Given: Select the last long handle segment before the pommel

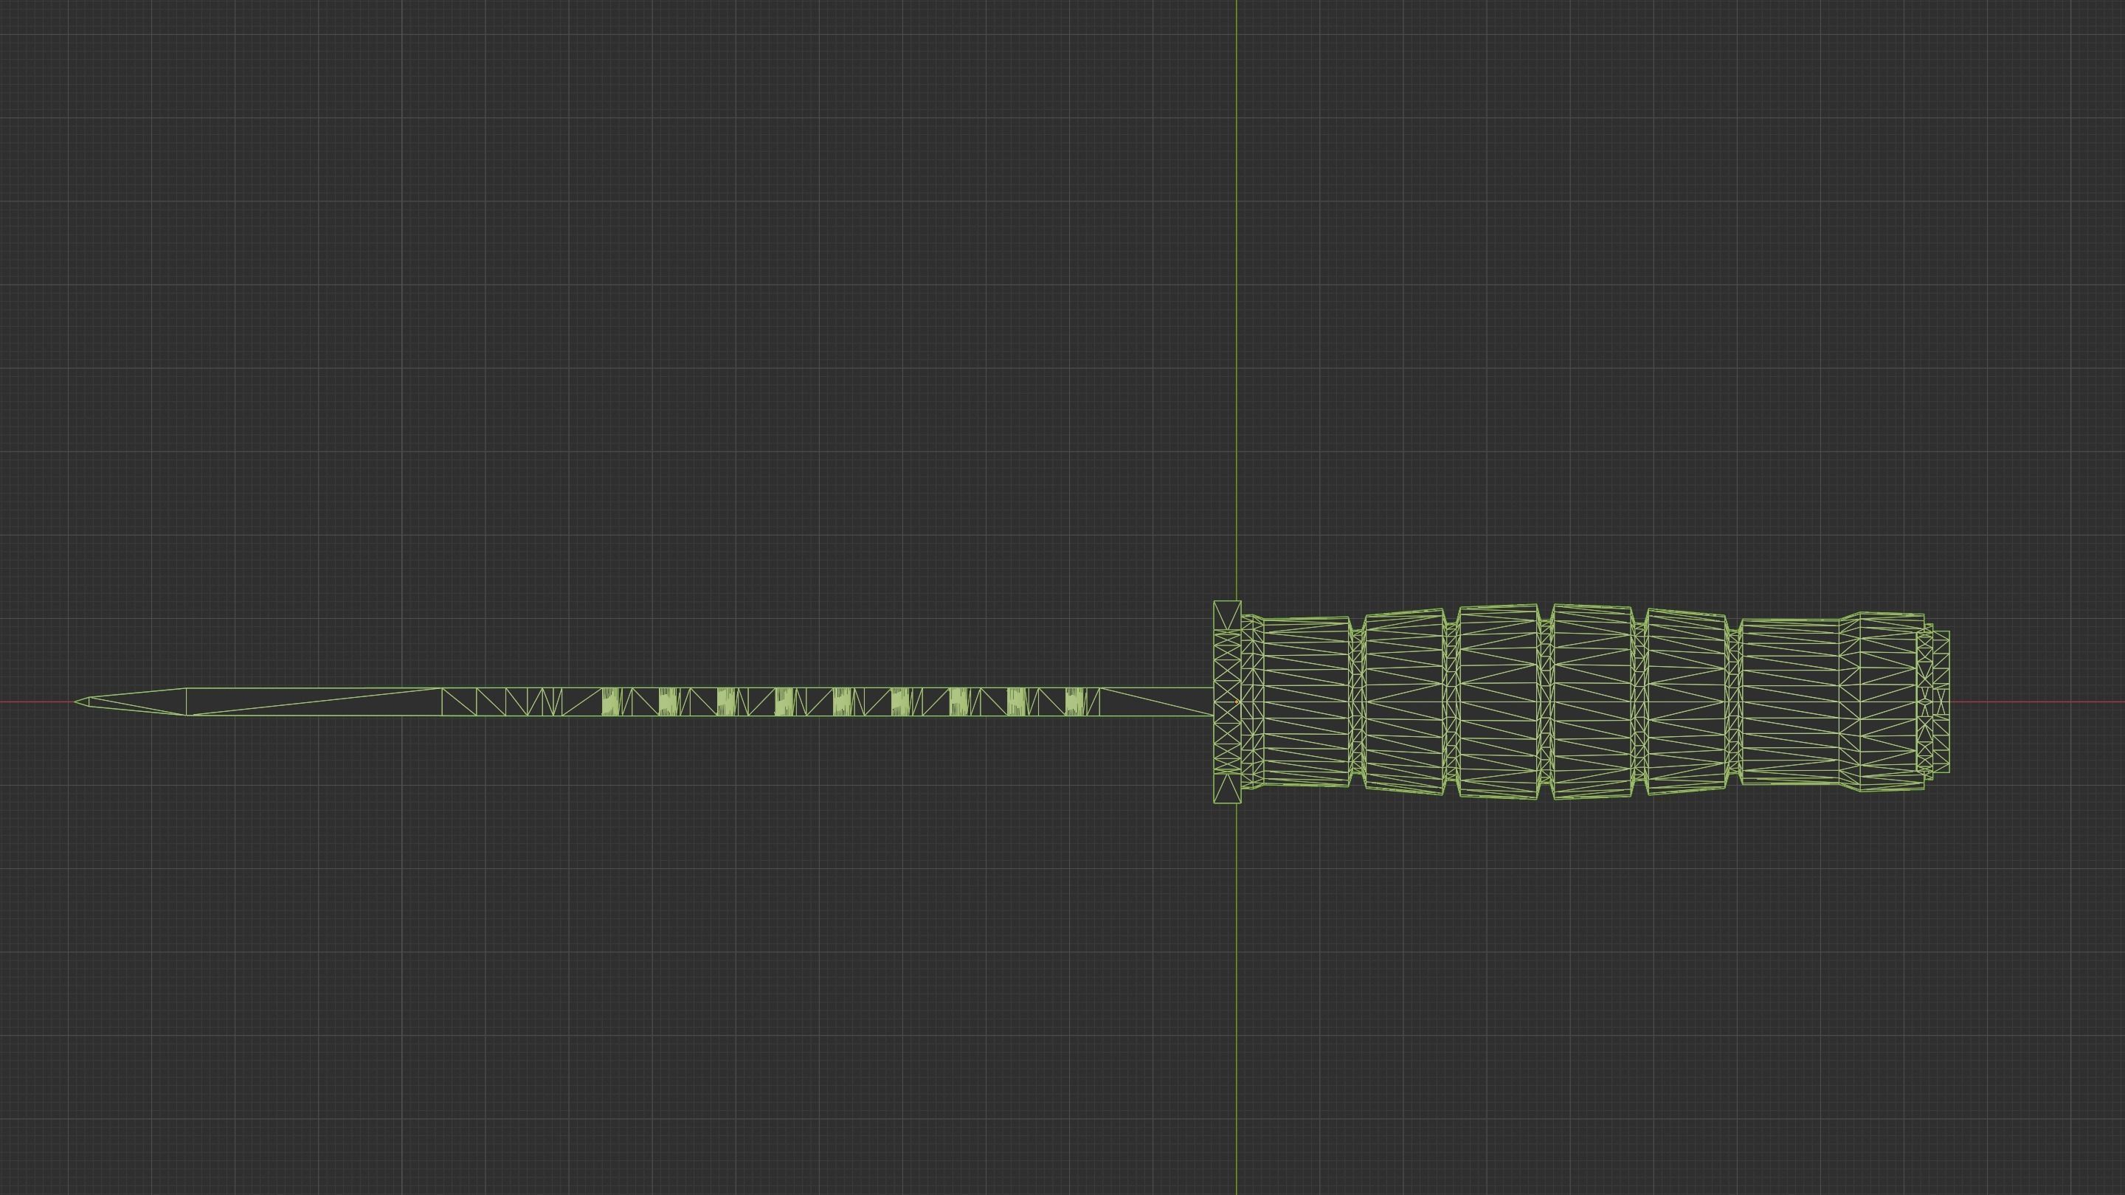Looking at the screenshot, I should point(1790,702).
